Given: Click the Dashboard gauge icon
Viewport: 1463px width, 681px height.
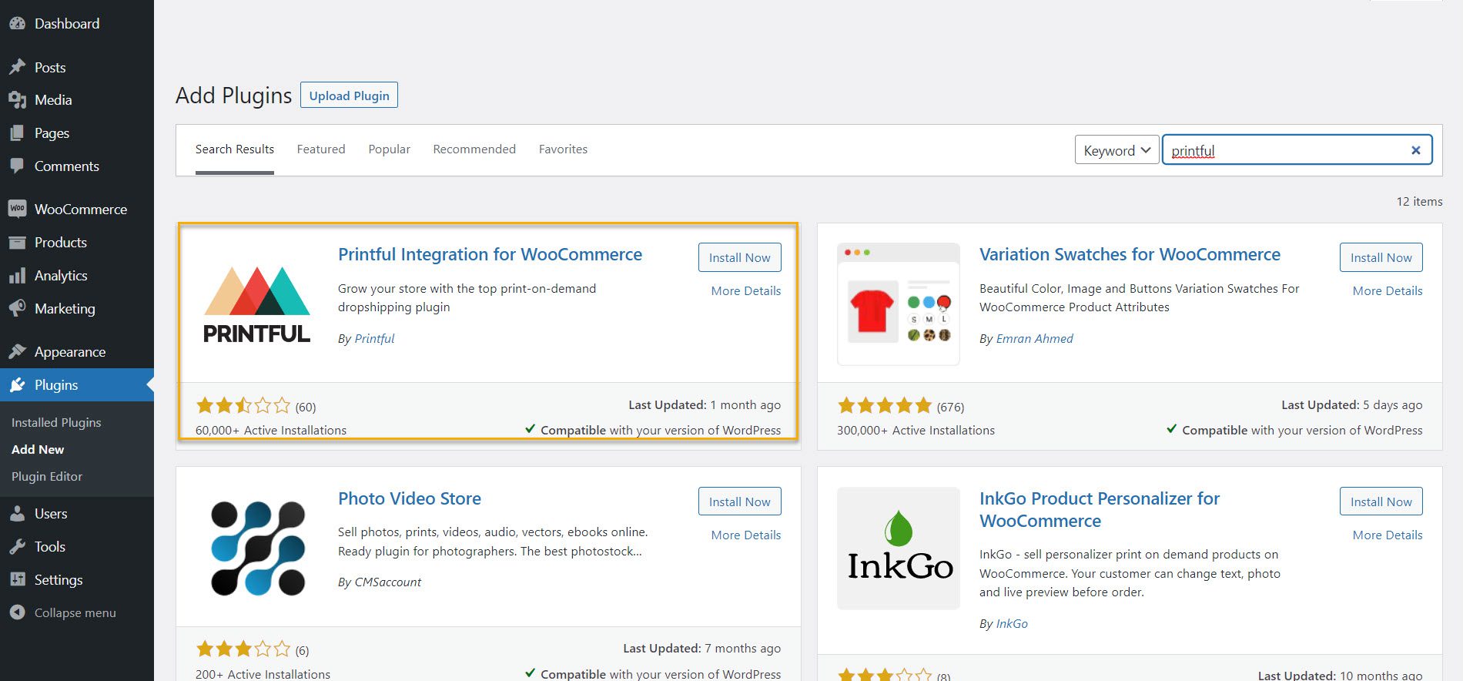Looking at the screenshot, I should [x=17, y=23].
